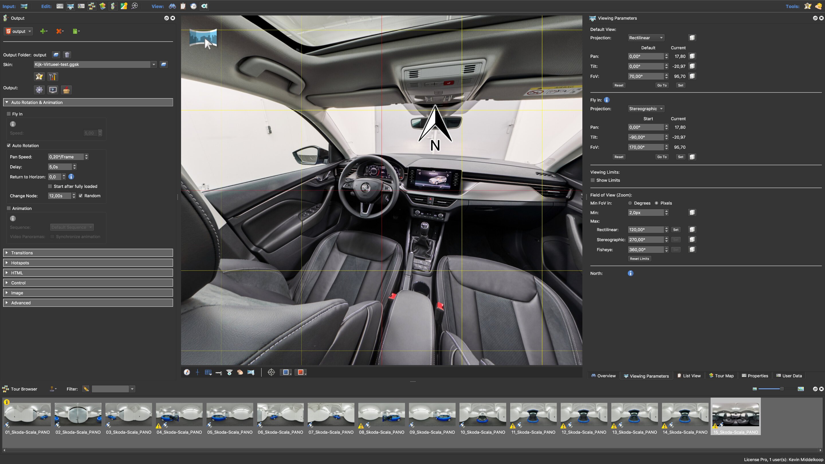Click the North info icon
This screenshot has width=825, height=464.
point(630,273)
